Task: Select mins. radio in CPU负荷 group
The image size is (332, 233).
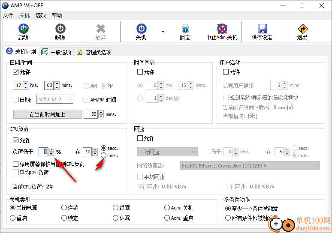Action: 103,155
